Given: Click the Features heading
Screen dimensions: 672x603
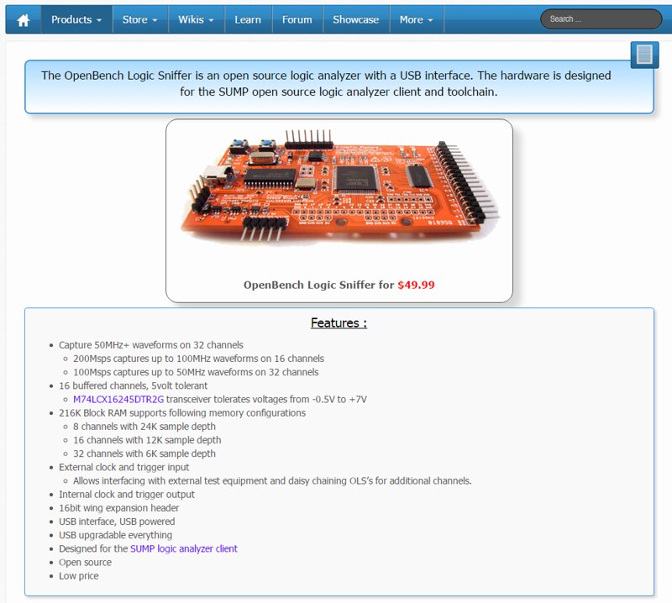Looking at the screenshot, I should [x=339, y=322].
